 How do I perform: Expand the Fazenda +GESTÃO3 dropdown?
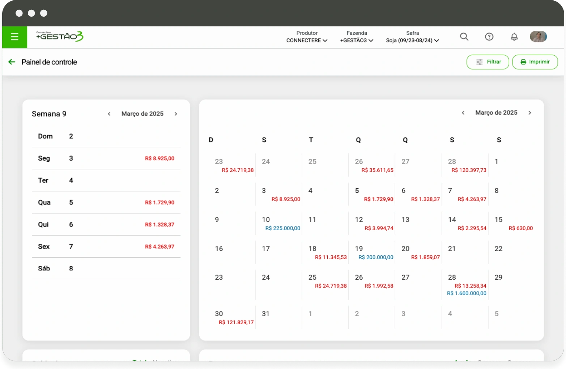357,40
